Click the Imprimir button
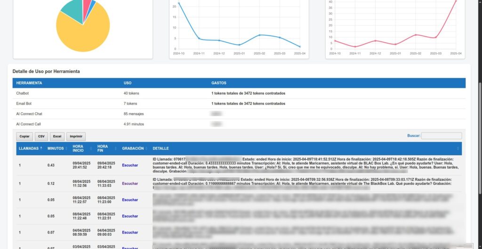The image size is (482, 249). (x=76, y=136)
